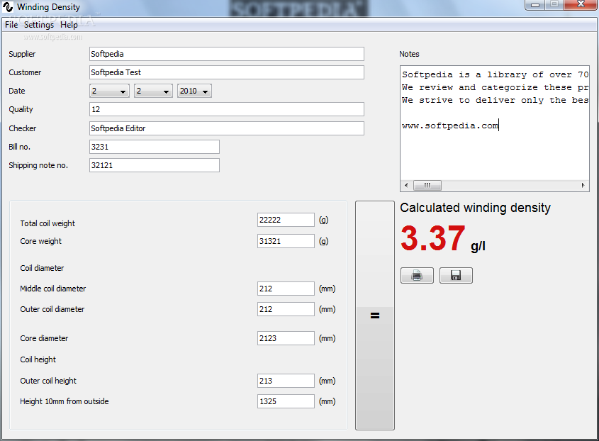Click the Height 10mm from outside field

pos(286,401)
